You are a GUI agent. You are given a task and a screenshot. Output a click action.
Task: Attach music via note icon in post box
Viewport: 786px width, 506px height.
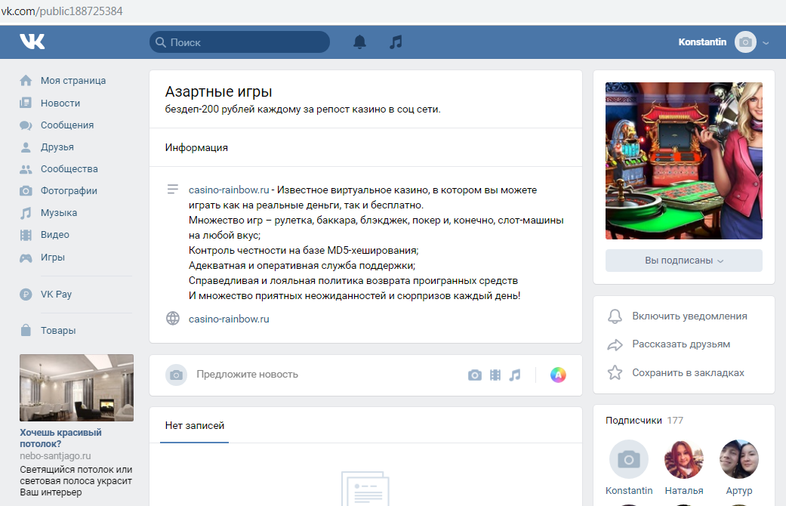[x=515, y=375]
